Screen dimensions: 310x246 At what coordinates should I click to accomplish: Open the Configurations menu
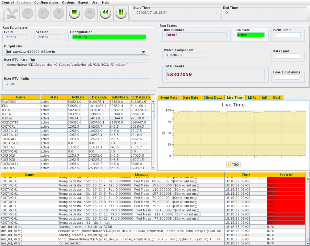(46, 3)
